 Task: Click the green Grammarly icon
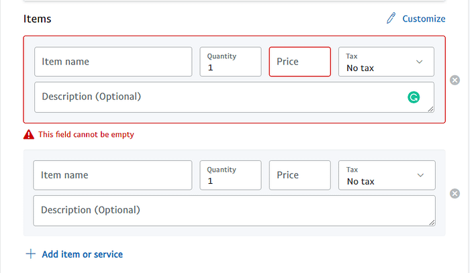click(414, 97)
